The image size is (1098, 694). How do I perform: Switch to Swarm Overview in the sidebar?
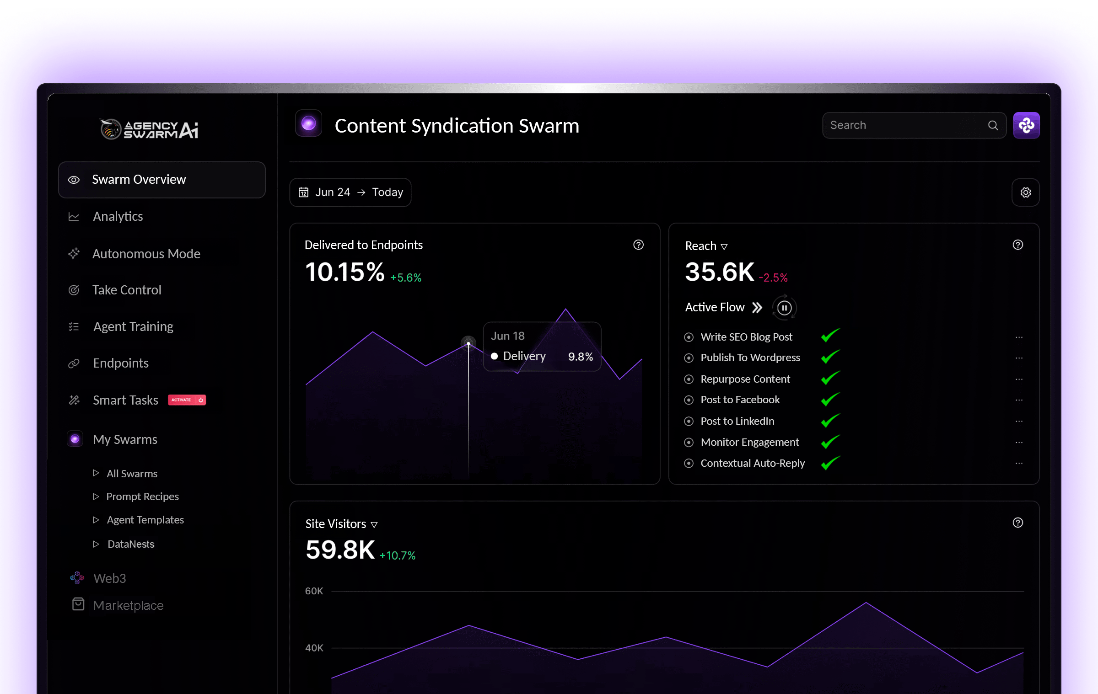(139, 179)
